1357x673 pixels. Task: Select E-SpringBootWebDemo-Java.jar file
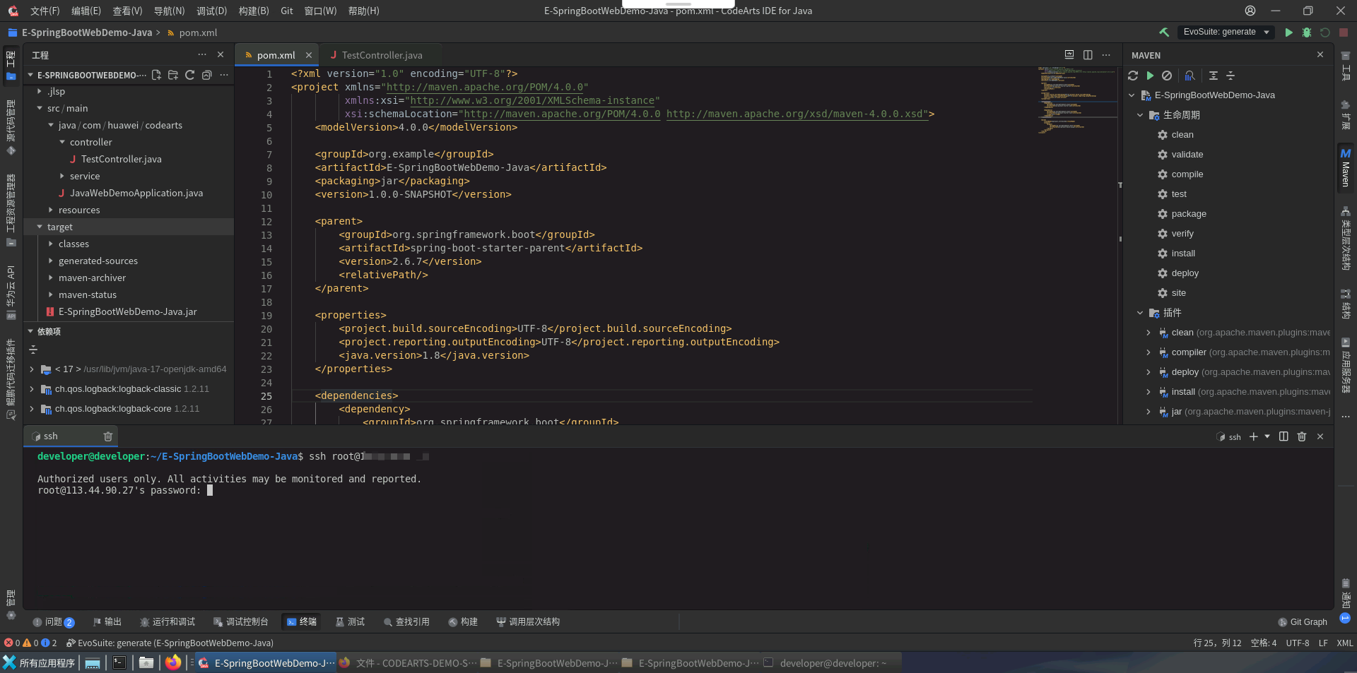click(127, 311)
